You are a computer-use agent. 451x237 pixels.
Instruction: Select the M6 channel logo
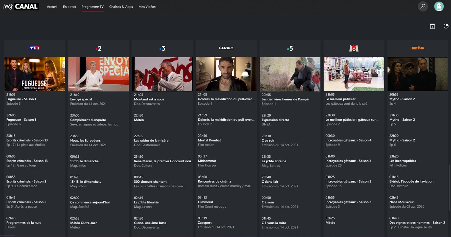(354, 48)
